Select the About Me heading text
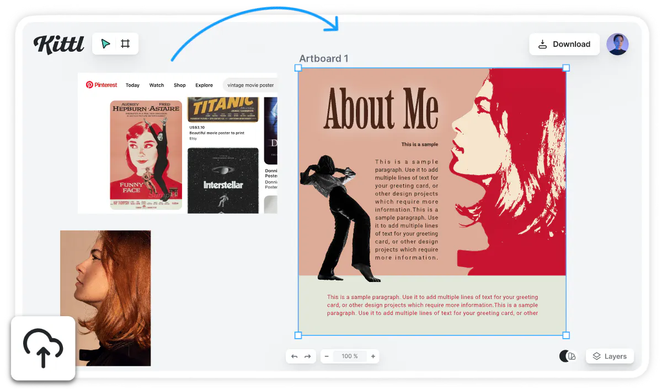 381,108
